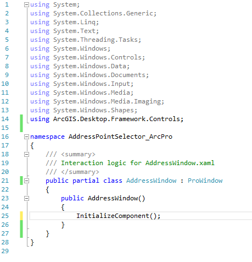Viewport: 252px width, 262px height.
Task: Click 'System.Windows.Data' text
Action: 90,66
